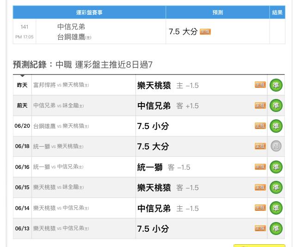Click green 準 result icon for 昨天 row

[276, 85]
